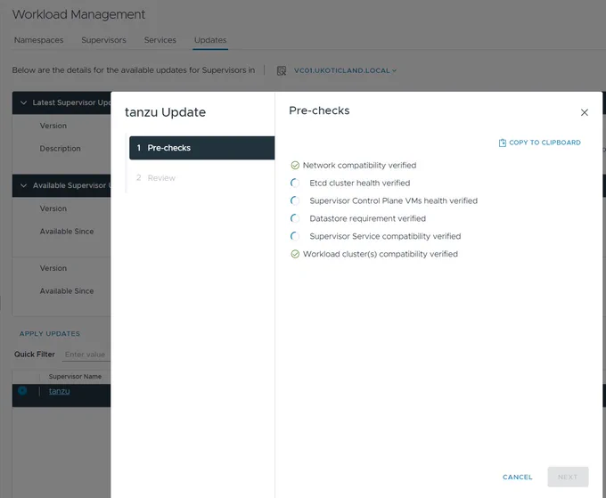Open the tanzu supervisor link

point(59,391)
